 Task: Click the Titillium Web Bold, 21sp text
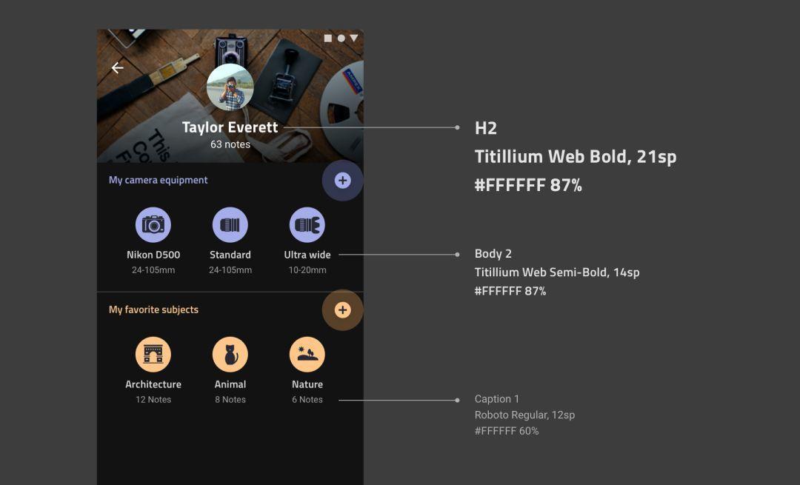(576, 156)
